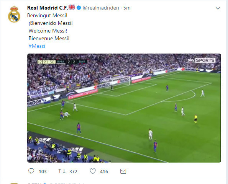Click the 5m timestamp of the tweet

[x=127, y=8]
